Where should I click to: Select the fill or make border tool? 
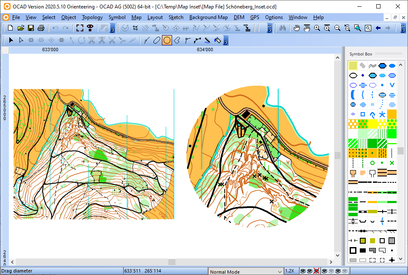[218, 40]
